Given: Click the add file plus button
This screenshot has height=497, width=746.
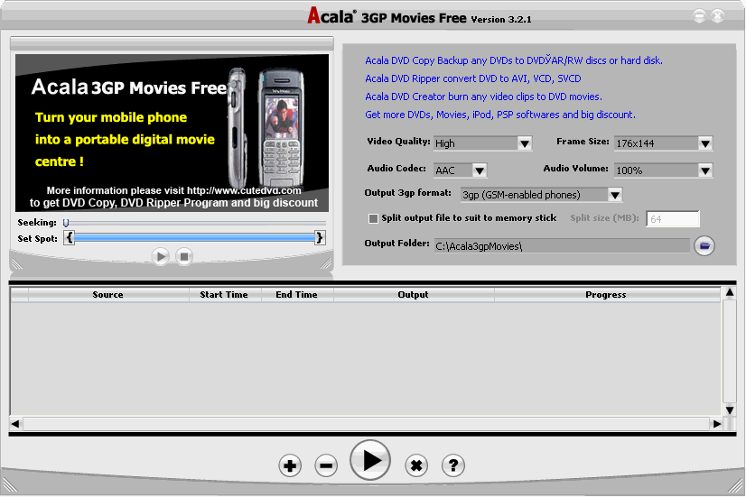Looking at the screenshot, I should [x=289, y=465].
